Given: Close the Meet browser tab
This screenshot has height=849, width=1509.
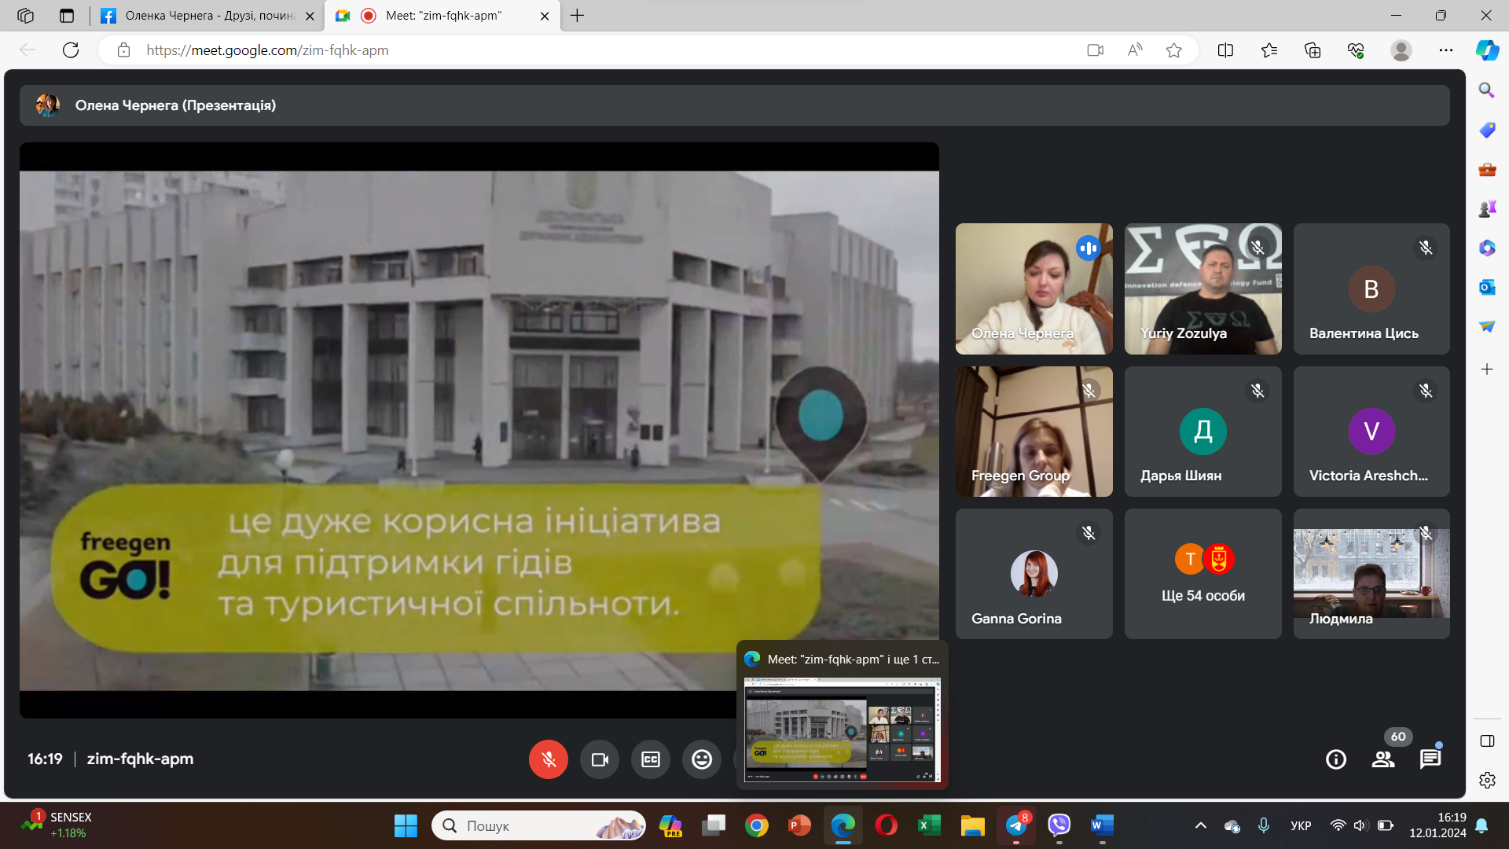Looking at the screenshot, I should point(545,16).
